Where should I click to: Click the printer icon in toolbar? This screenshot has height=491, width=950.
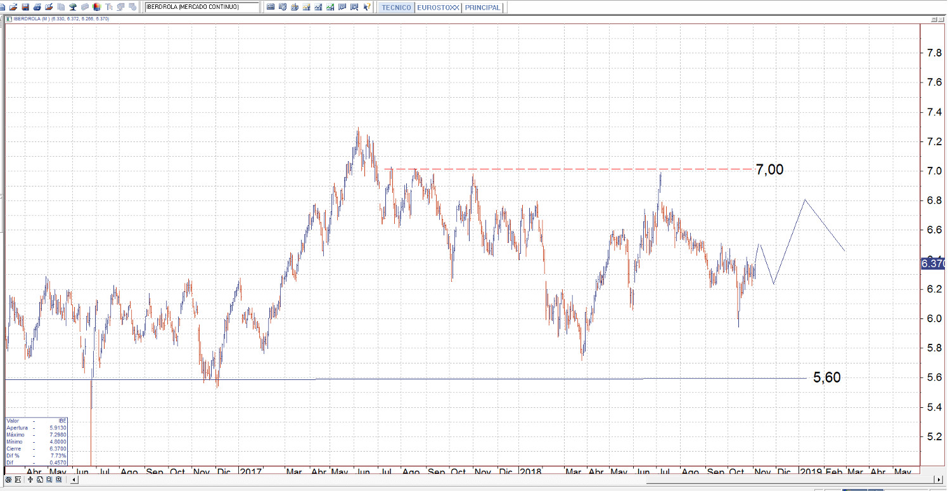pos(37,8)
